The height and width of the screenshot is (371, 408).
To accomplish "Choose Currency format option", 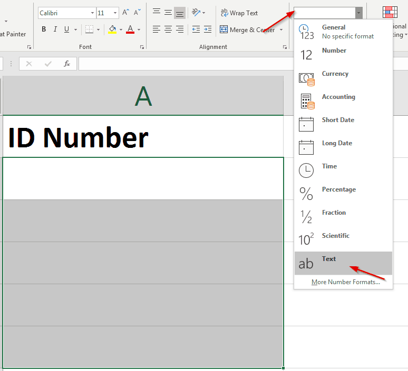I will (343, 78).
